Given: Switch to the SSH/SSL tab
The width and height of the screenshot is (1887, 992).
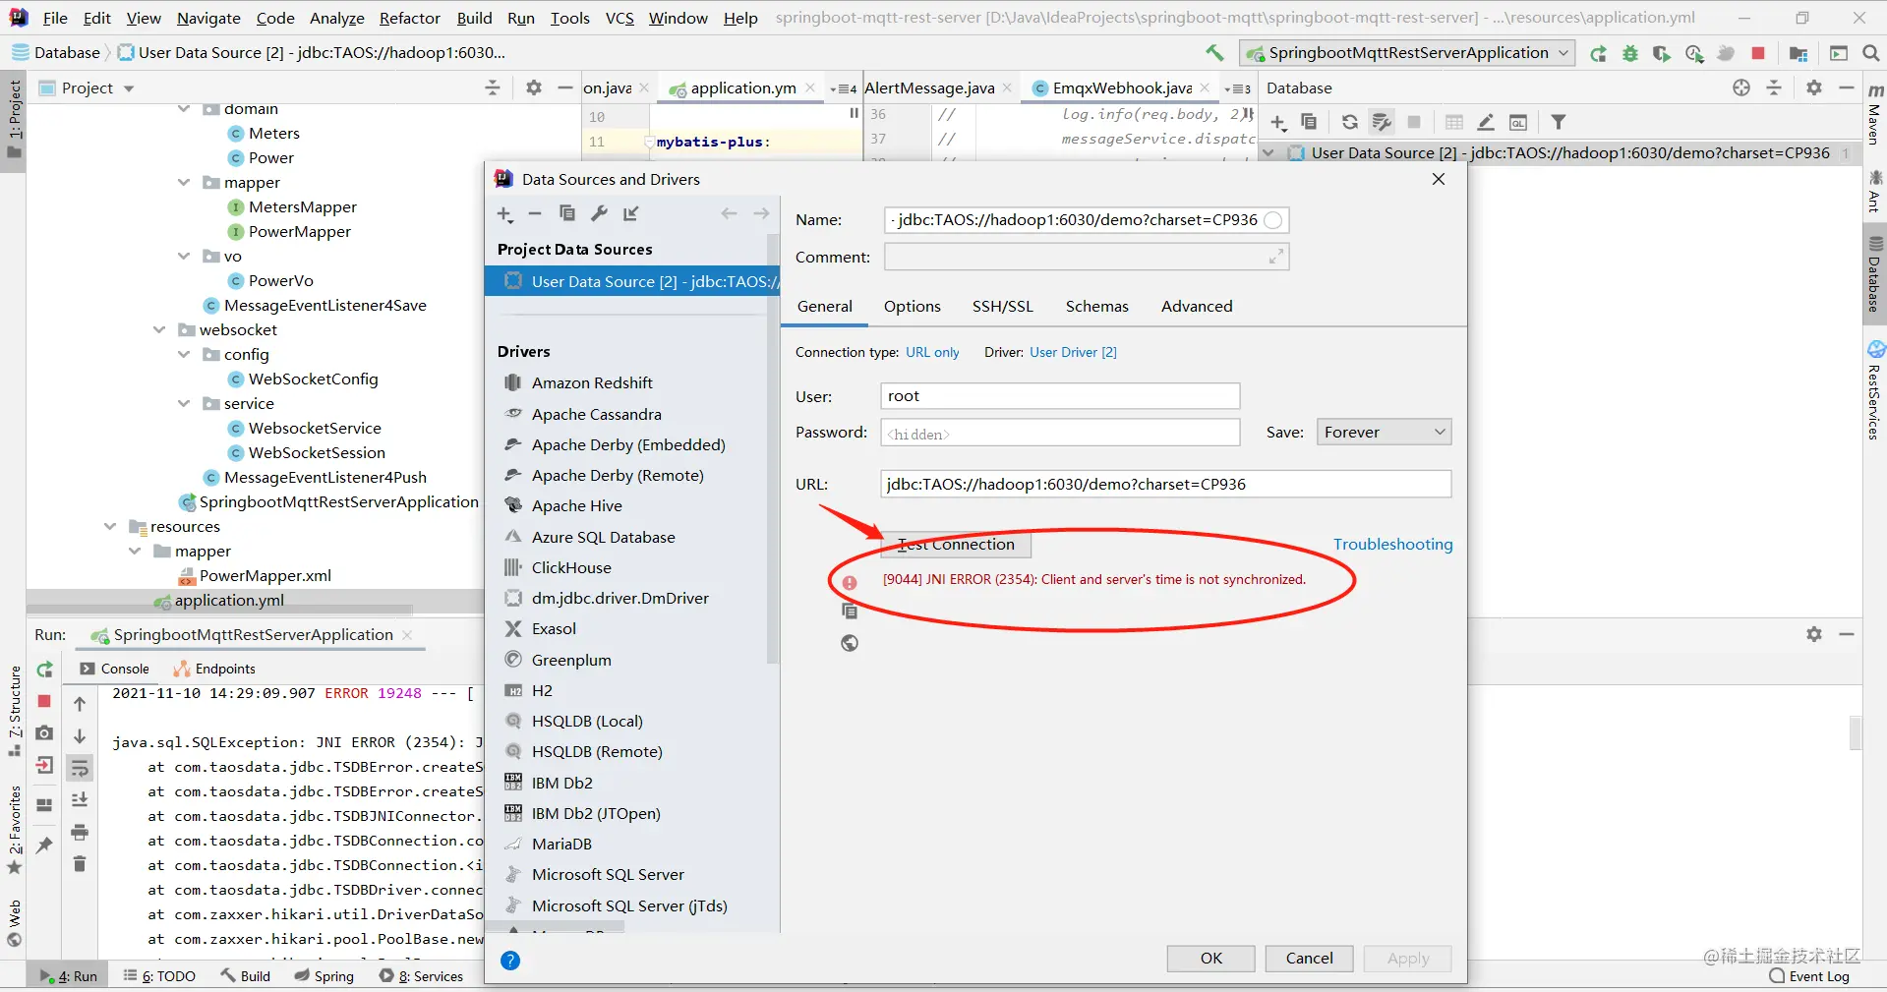Looking at the screenshot, I should pyautogui.click(x=1002, y=307).
